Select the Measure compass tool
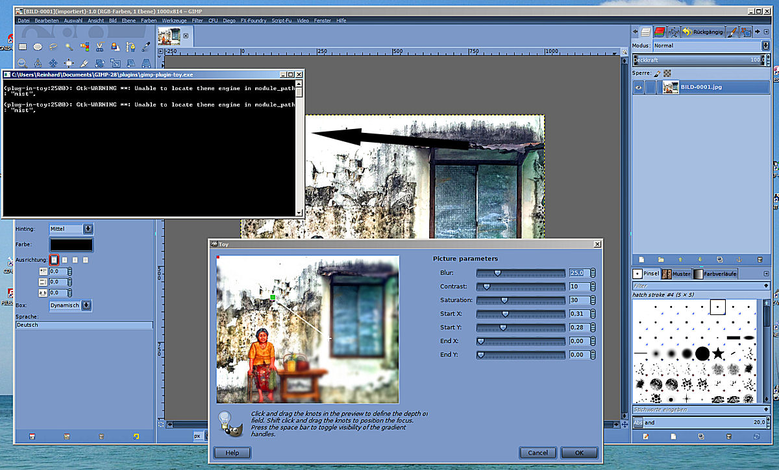Viewport: 779px width, 470px height. click(x=38, y=63)
